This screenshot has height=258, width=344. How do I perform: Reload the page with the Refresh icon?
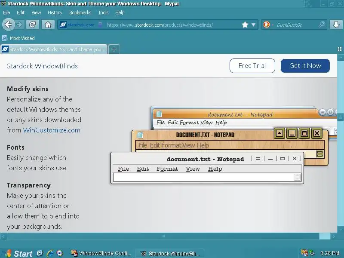click(33, 25)
